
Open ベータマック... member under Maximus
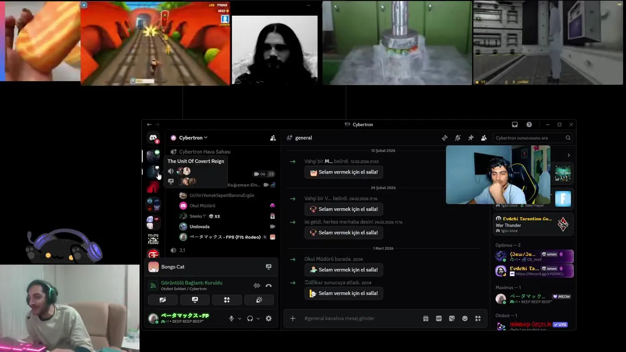533,299
